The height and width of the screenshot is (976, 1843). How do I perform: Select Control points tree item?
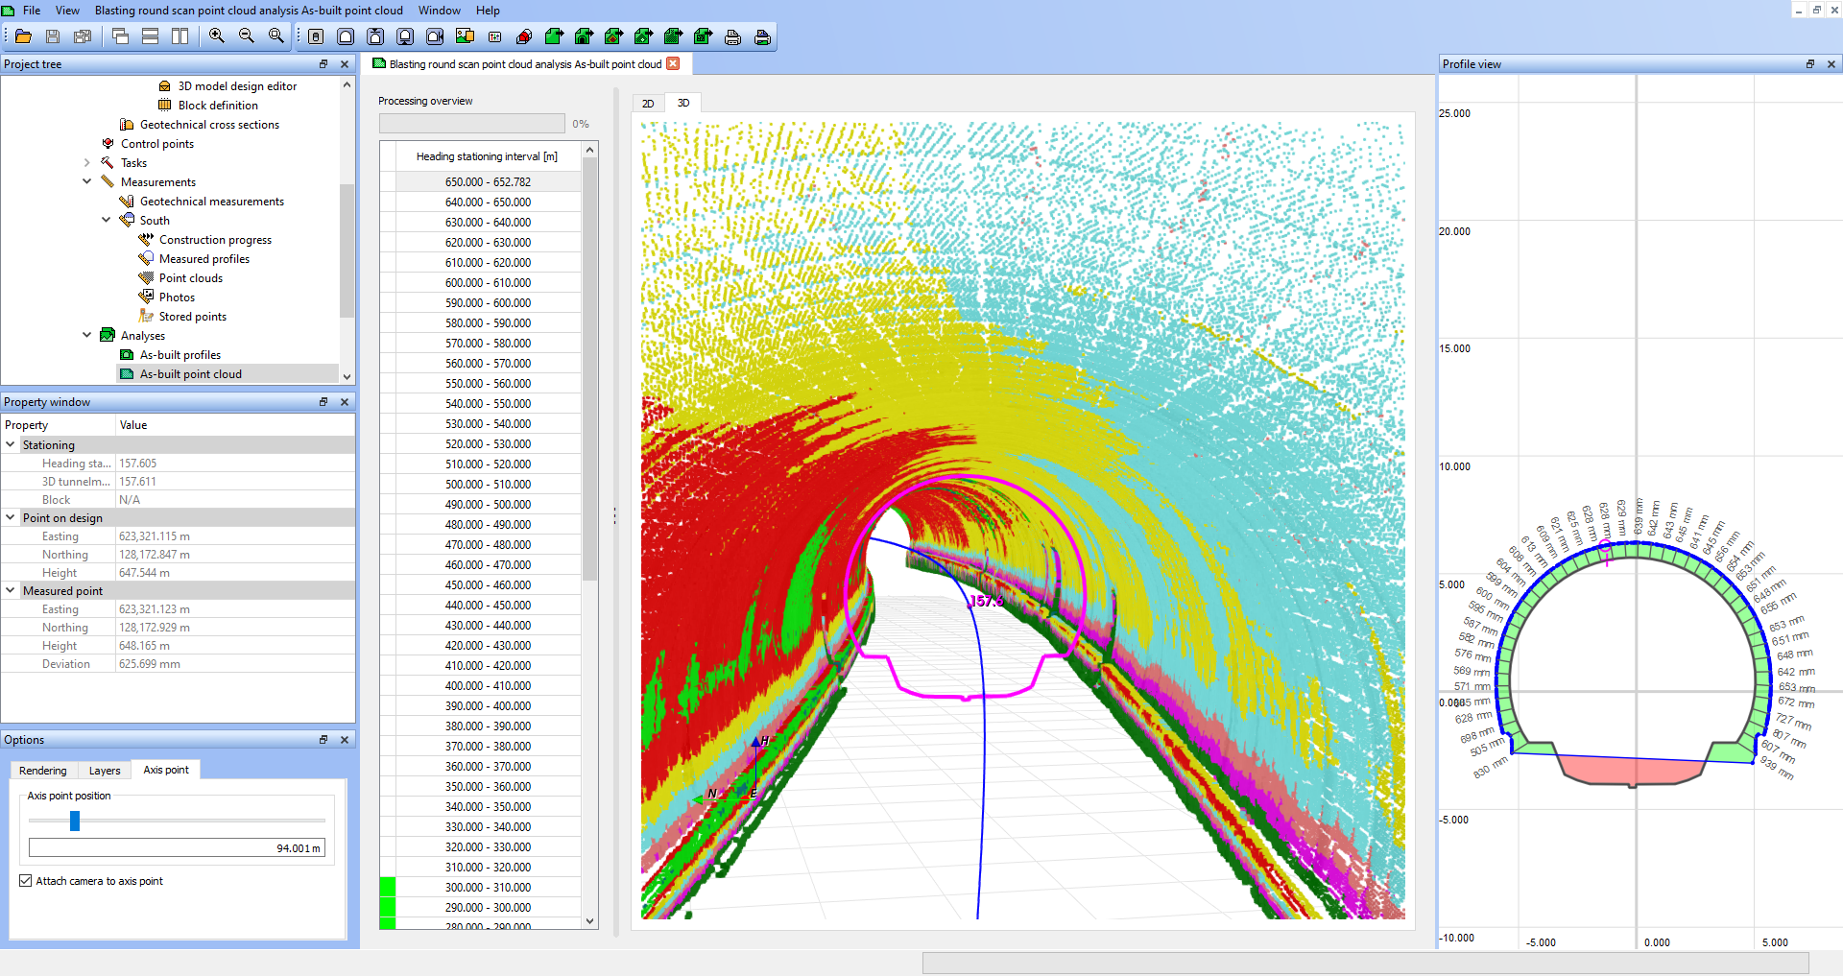pyautogui.click(x=157, y=144)
